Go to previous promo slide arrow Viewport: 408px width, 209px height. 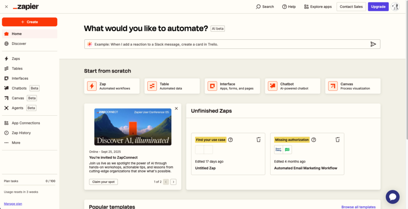(x=166, y=182)
